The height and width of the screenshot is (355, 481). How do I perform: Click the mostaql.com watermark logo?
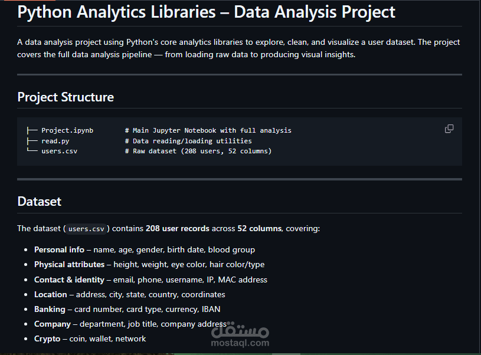pyautogui.click(x=240, y=334)
